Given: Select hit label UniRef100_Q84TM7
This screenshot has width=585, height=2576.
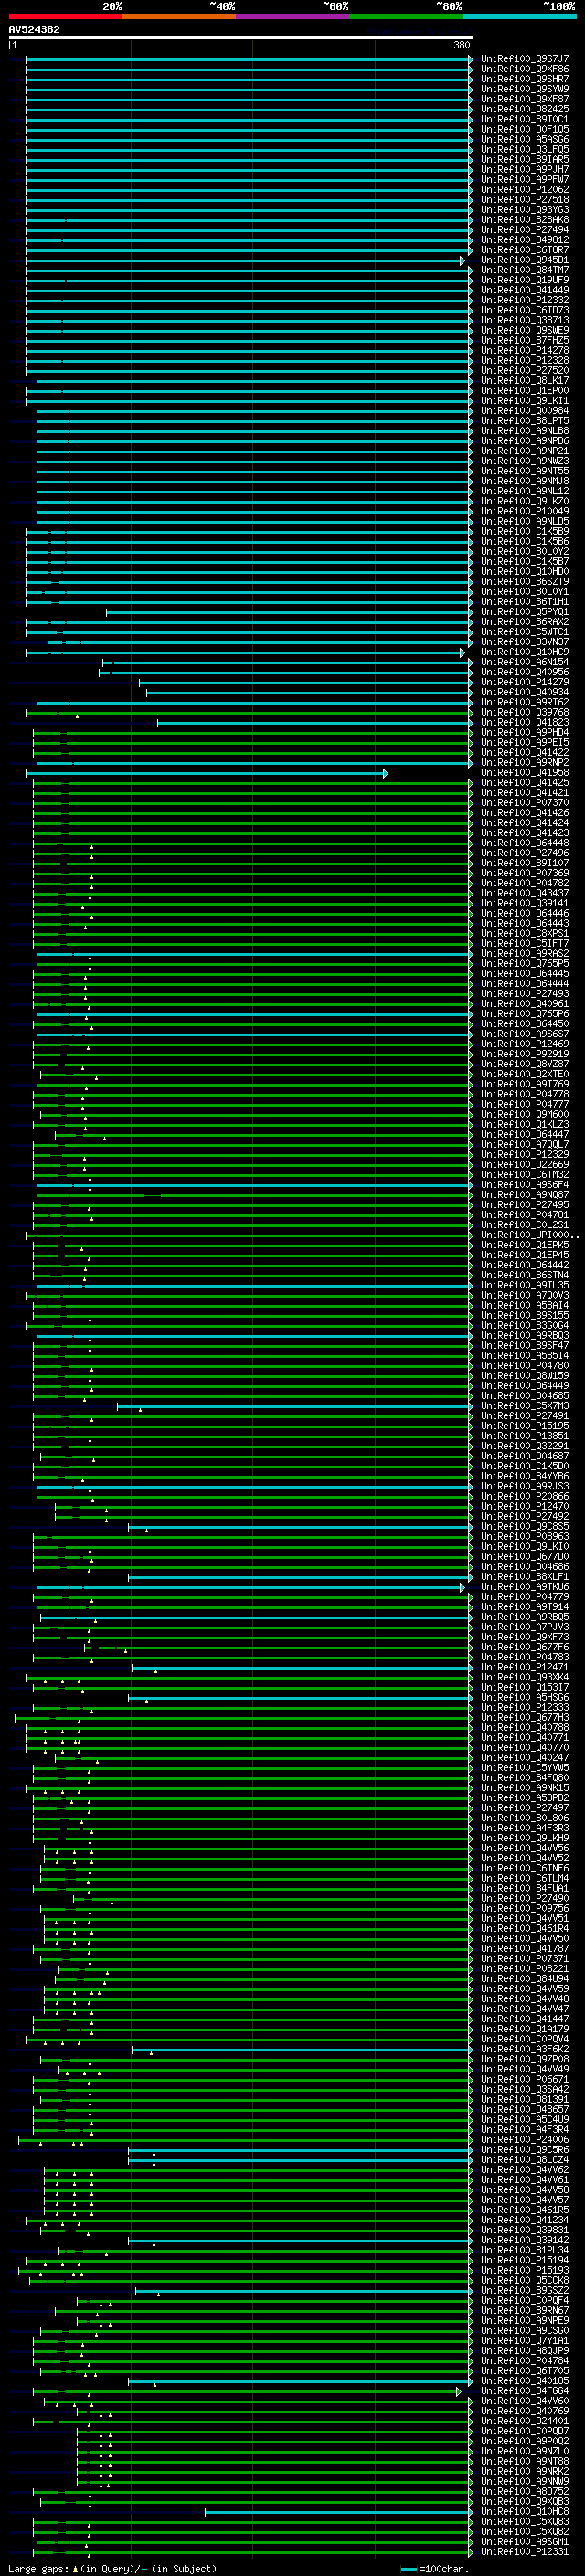Looking at the screenshot, I should pyautogui.click(x=525, y=270).
